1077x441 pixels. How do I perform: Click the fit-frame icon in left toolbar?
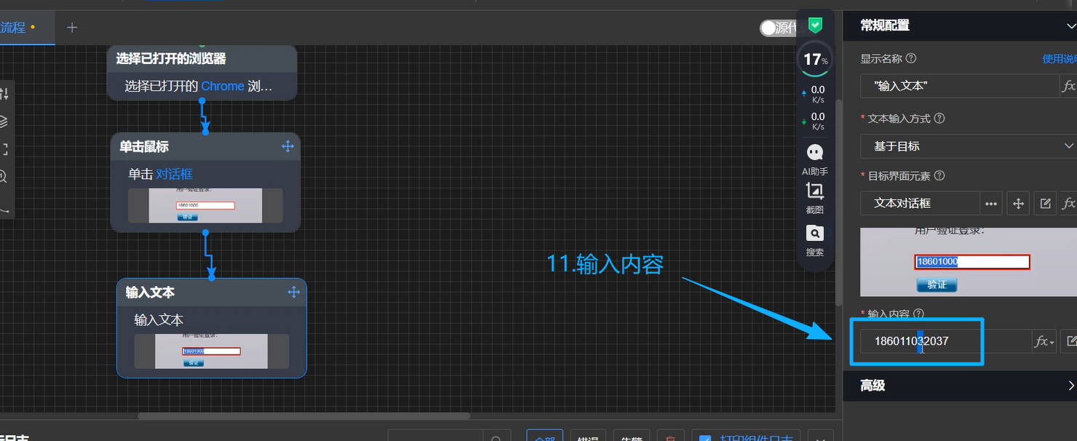coord(4,148)
